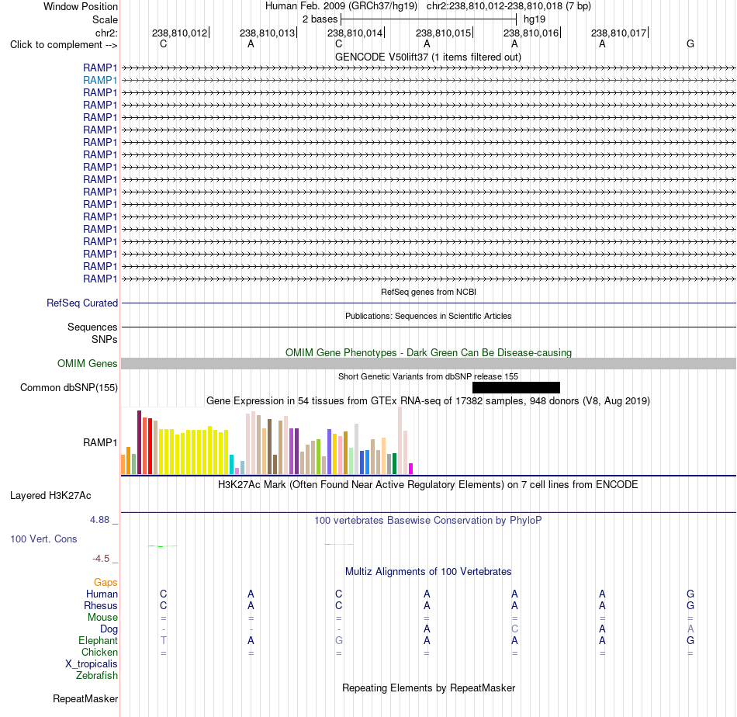Click the 'OMIM Genes' track label

(x=88, y=363)
